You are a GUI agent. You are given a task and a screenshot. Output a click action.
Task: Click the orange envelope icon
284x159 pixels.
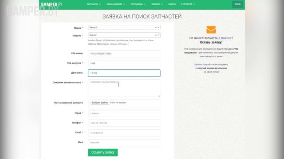click(x=211, y=30)
